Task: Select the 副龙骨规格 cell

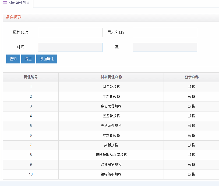Action: 111,87
